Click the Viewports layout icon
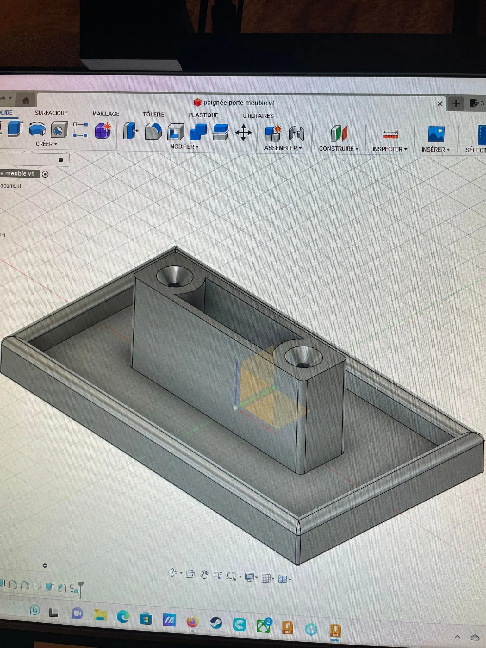 [x=282, y=579]
